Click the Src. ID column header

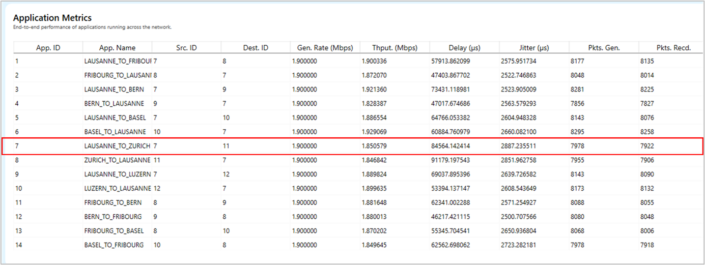tap(186, 48)
